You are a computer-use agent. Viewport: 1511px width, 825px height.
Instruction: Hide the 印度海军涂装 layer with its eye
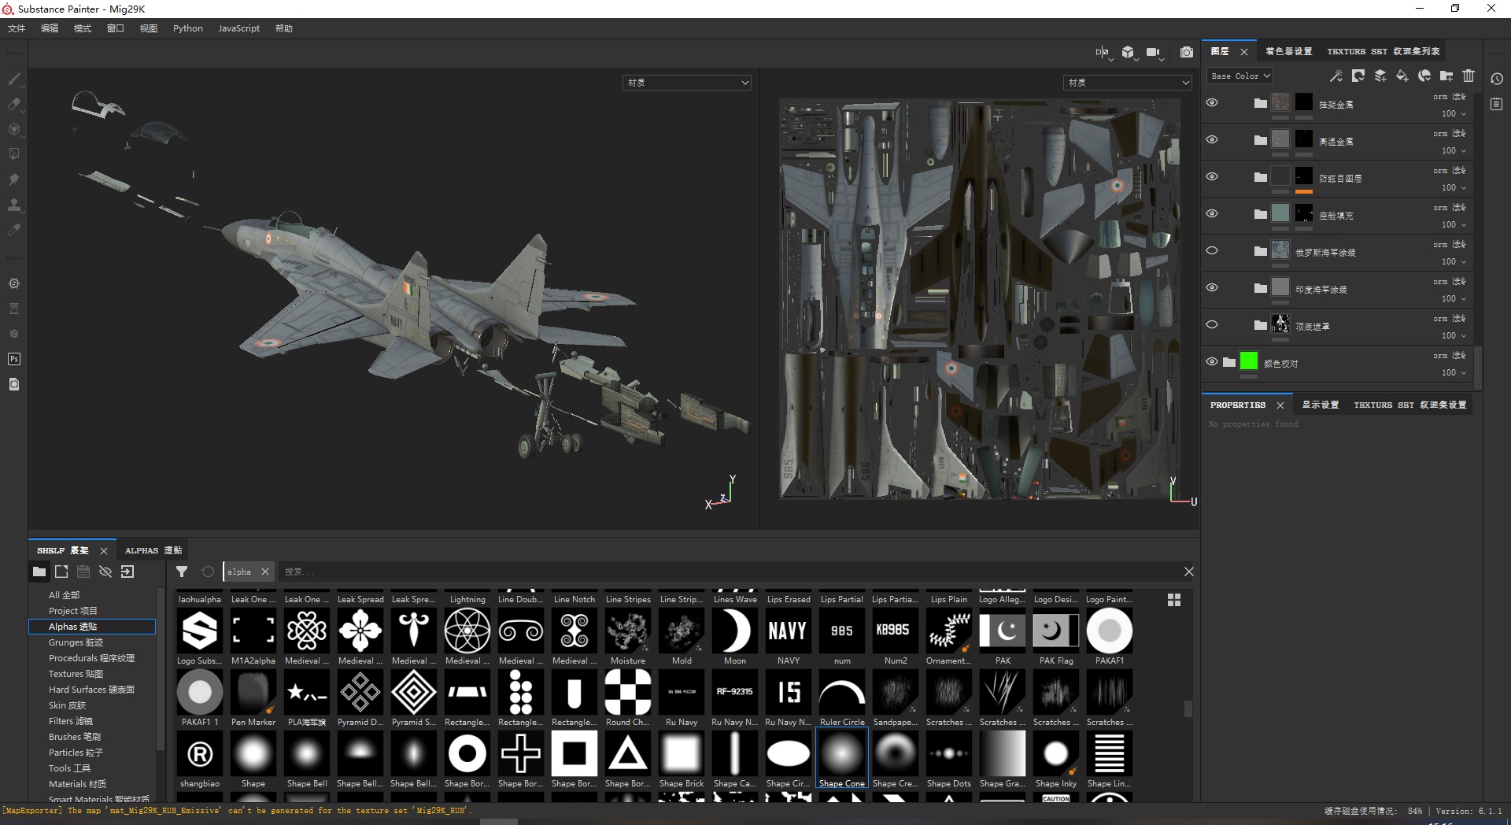[x=1212, y=287]
